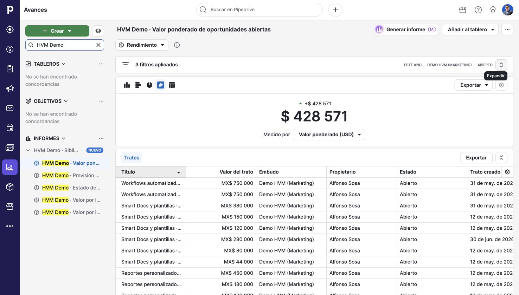Click the Estado column header
This screenshot has height=295, width=519.
[x=432, y=172]
